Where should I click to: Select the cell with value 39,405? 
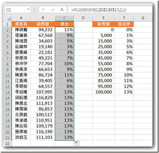(43, 81)
